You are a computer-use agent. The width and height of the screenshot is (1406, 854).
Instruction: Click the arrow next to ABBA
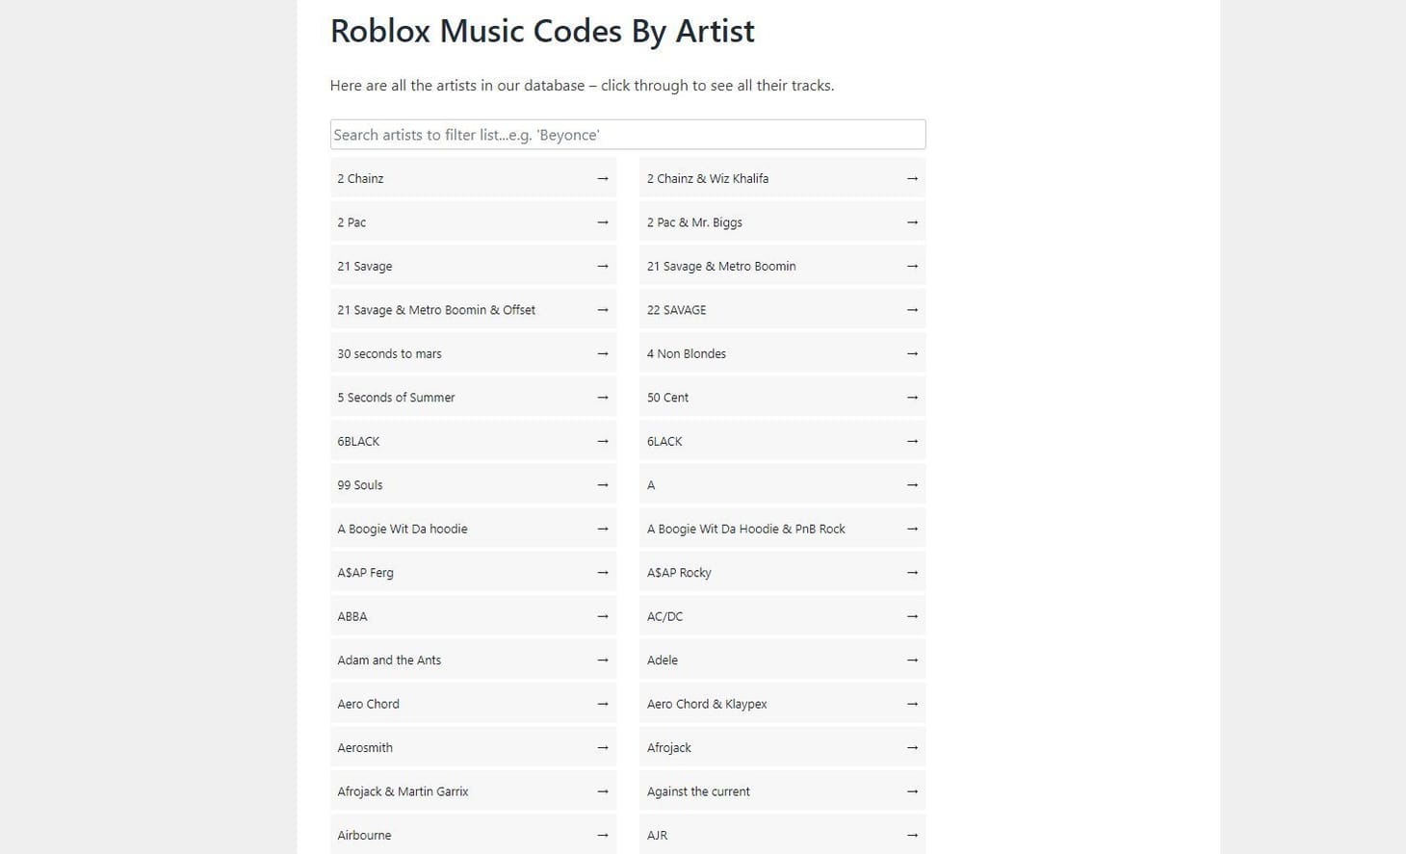[x=603, y=616]
